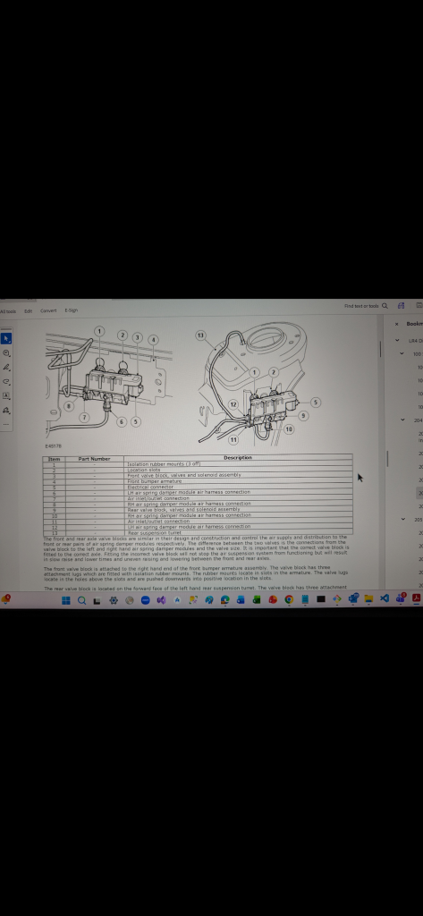The image size is (423, 916).
Task: Open Windows taskbar search
Action: [81, 599]
